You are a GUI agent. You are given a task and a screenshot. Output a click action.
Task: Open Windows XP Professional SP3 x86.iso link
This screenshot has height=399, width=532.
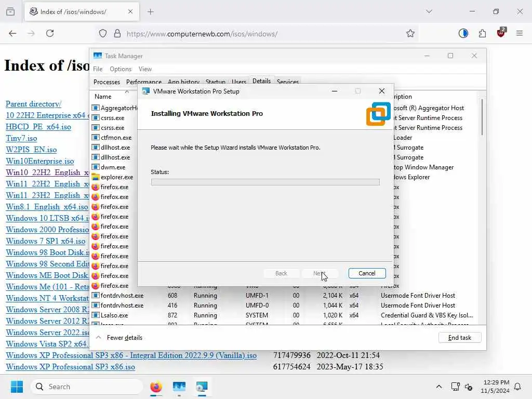pos(70,367)
